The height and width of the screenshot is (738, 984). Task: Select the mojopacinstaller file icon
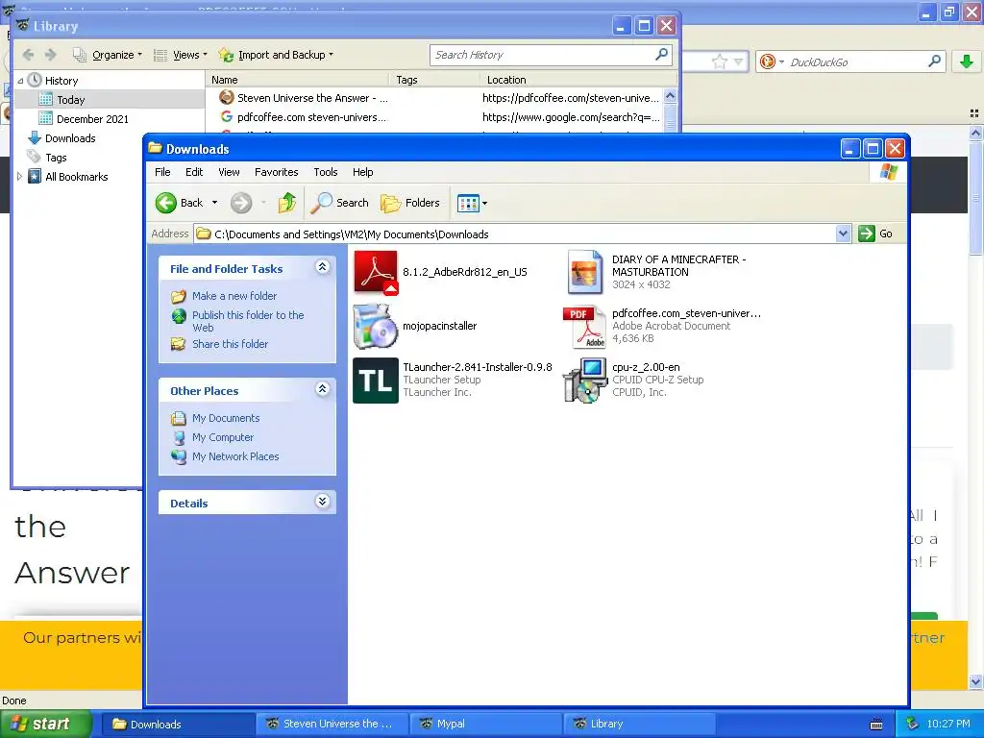pos(376,327)
